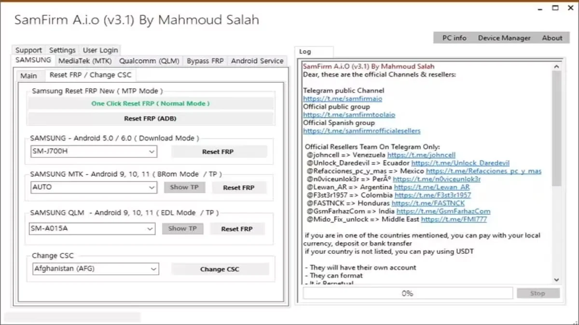
Task: Minimize the SamFirm window
Action: tap(541, 8)
